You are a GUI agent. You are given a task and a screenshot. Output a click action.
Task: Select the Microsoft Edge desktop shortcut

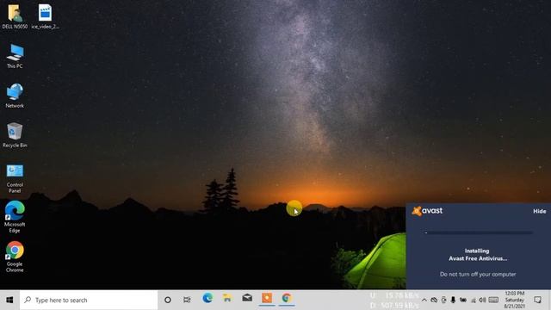point(15,217)
